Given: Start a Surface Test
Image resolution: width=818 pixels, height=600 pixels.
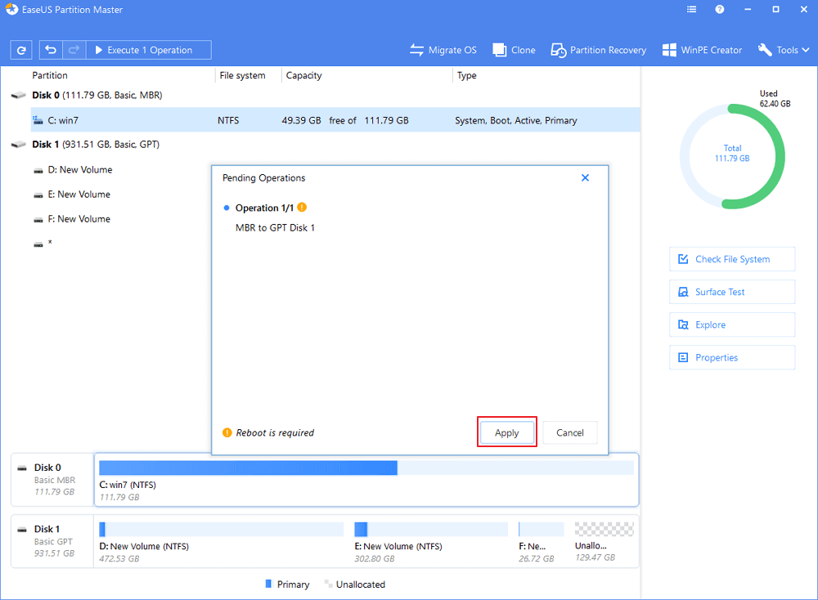Looking at the screenshot, I should click(731, 291).
